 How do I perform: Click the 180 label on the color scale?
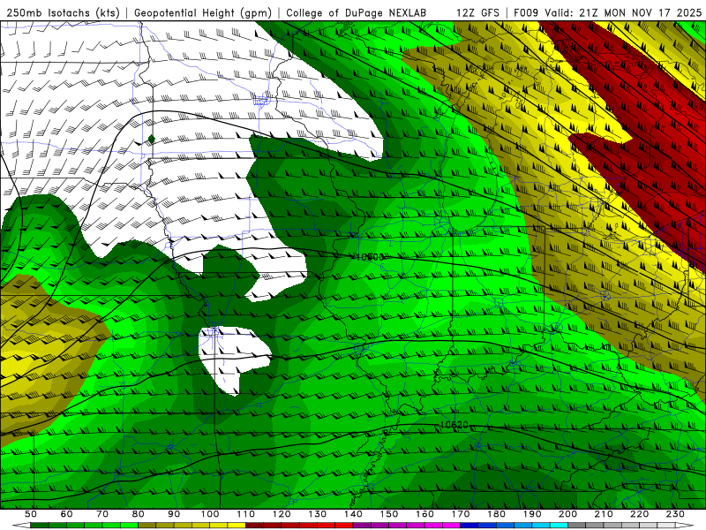(496, 514)
